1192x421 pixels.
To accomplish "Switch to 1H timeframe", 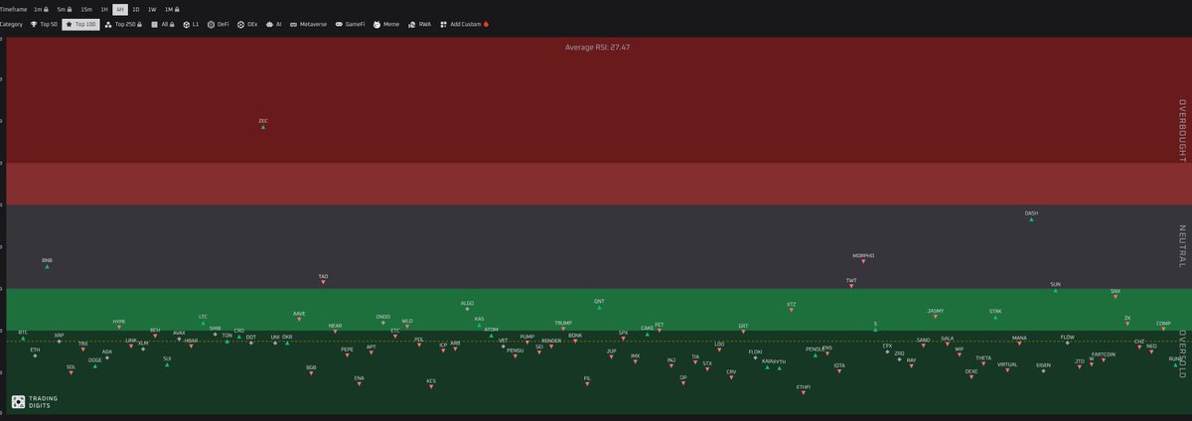I will click(104, 9).
